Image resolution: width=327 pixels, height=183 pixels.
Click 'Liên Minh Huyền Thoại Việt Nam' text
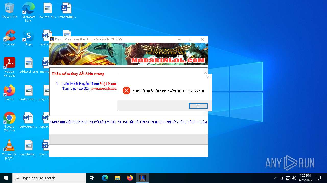pyautogui.click(x=89, y=84)
